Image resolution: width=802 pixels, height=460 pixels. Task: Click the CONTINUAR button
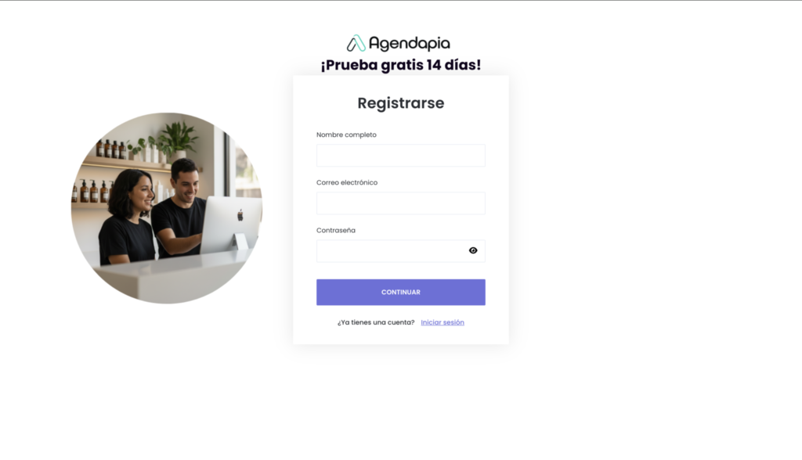pyautogui.click(x=400, y=293)
